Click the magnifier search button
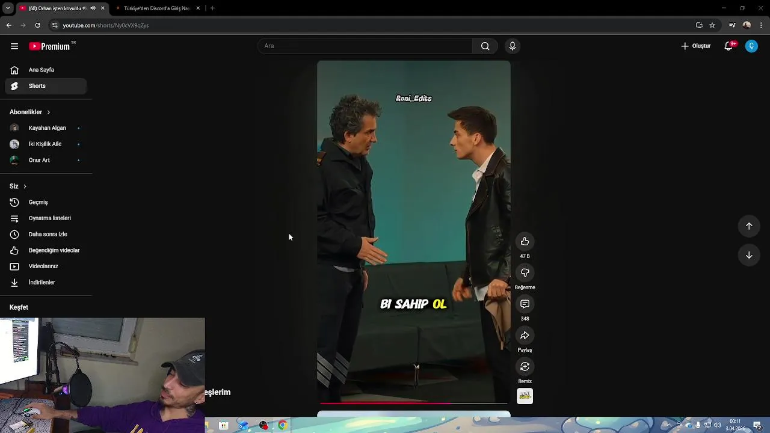The height and width of the screenshot is (433, 770). coord(485,46)
